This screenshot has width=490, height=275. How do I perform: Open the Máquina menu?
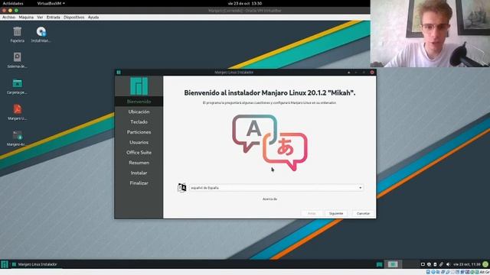pyautogui.click(x=26, y=18)
